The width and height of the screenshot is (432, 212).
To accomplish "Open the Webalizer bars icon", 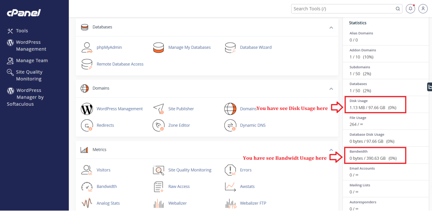I will tap(159, 203).
